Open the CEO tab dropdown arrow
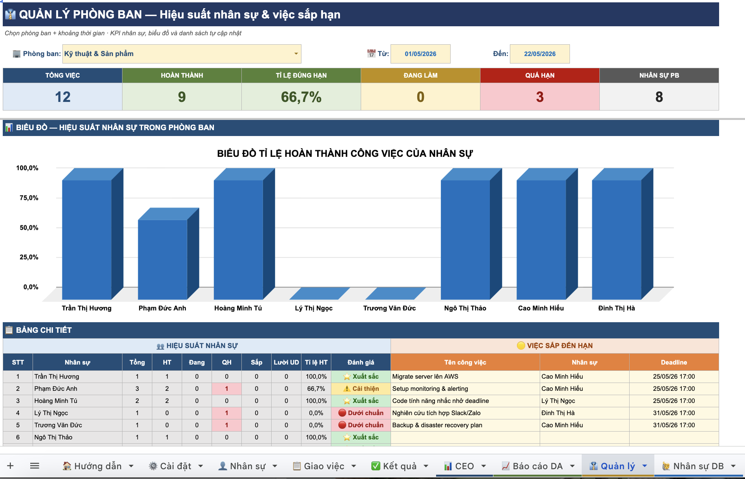The height and width of the screenshot is (479, 745). coord(484,466)
